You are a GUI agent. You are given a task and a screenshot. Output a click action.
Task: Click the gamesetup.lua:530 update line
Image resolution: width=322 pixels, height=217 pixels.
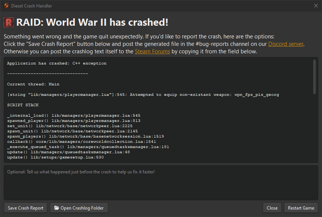[55, 157]
